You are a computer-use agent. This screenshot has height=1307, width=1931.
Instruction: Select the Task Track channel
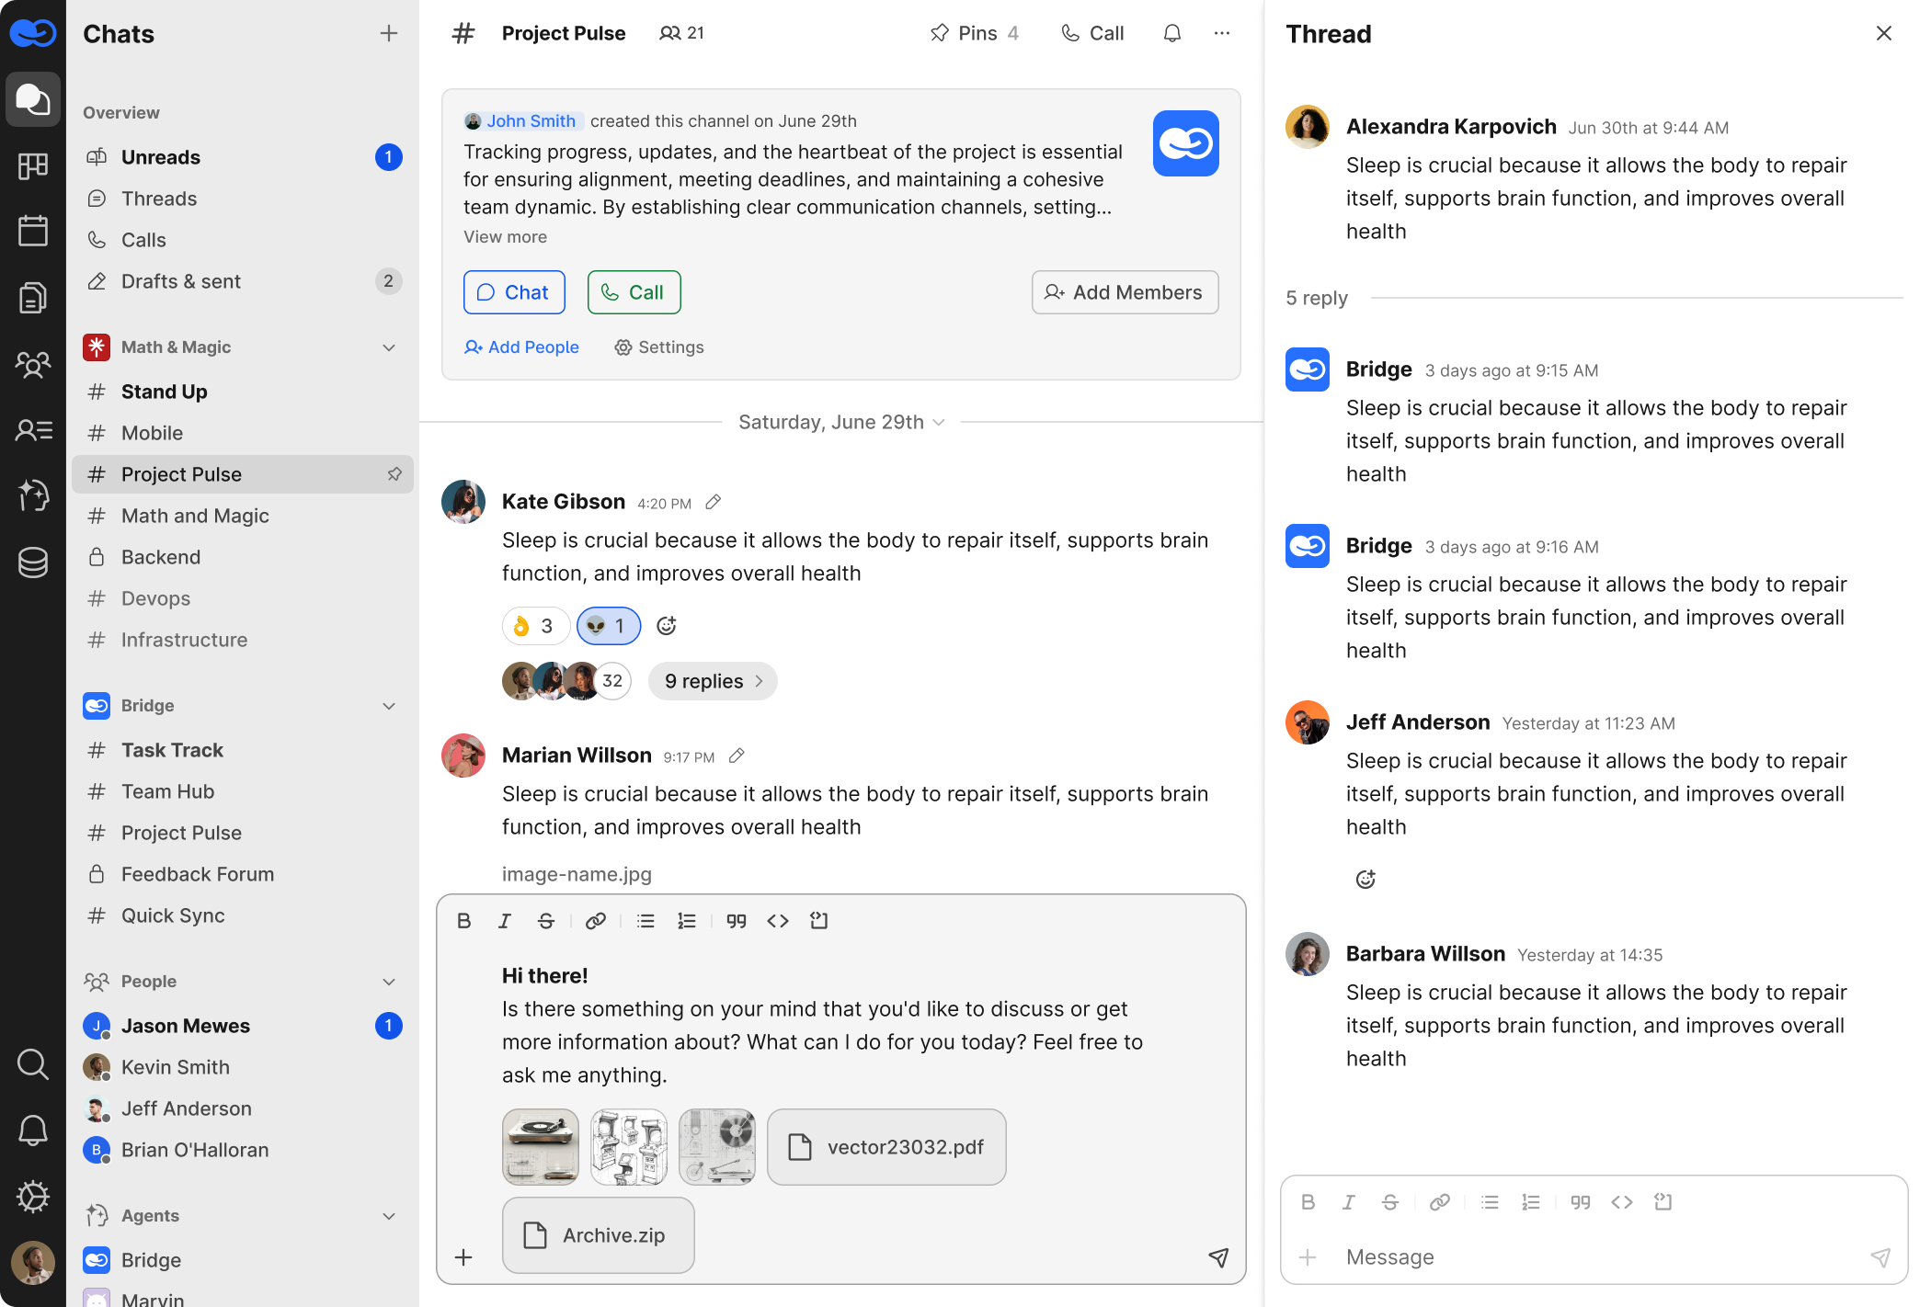172,750
